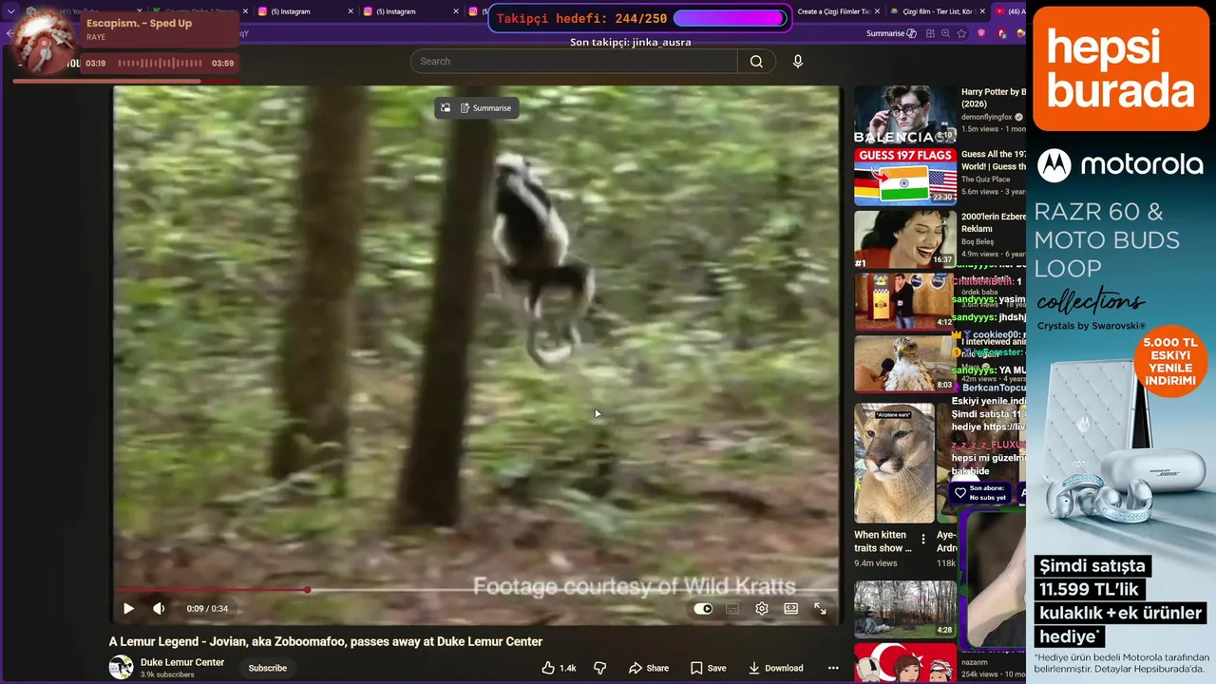The height and width of the screenshot is (684, 1216).
Task: Like the video with the thumbs up
Action: (559, 668)
